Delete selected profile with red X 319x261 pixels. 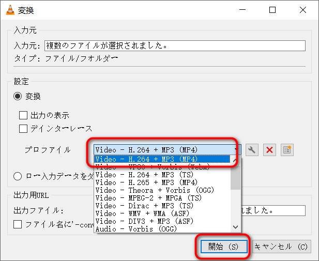pyautogui.click(x=269, y=150)
